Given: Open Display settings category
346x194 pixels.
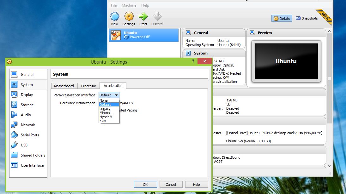Looking at the screenshot, I should [x=28, y=95].
